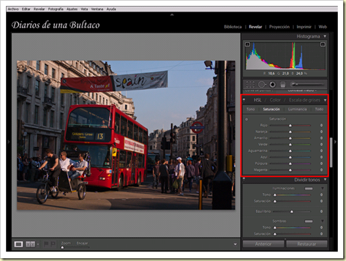The height and width of the screenshot is (261, 346).
Task: Click the right panel vertical scrollbar
Action: click(x=331, y=152)
